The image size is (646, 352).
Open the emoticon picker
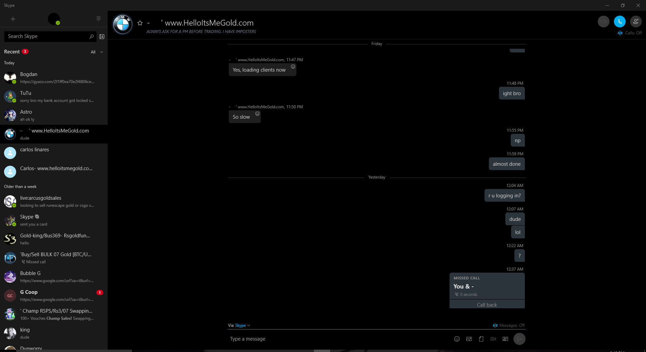pyautogui.click(x=457, y=339)
